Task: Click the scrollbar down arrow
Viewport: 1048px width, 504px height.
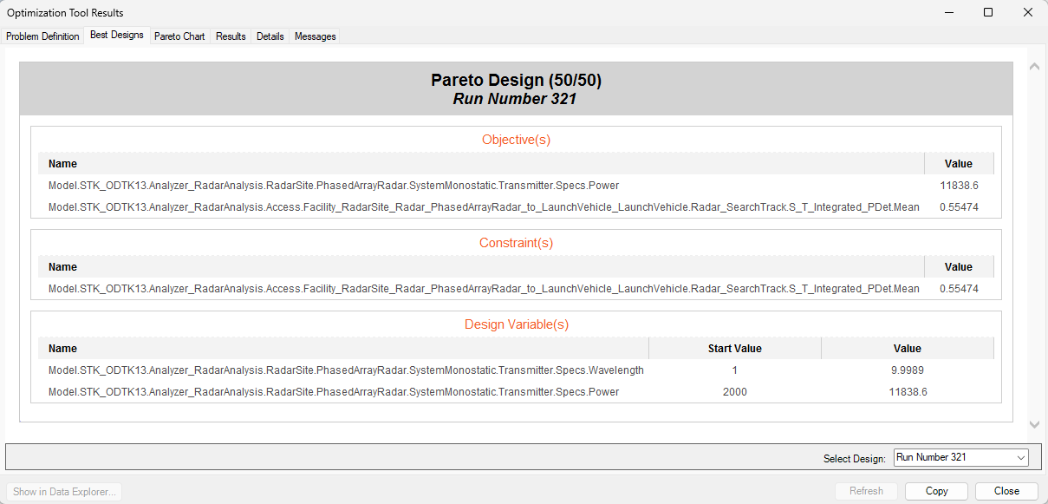Action: [1033, 425]
